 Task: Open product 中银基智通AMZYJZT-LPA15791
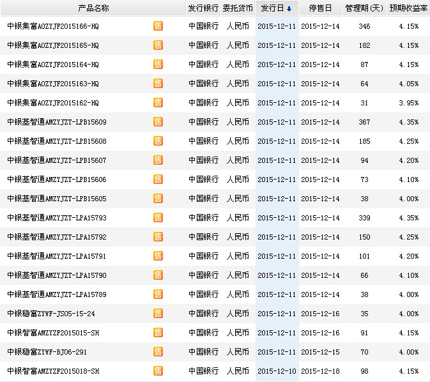pyautogui.click(x=57, y=256)
